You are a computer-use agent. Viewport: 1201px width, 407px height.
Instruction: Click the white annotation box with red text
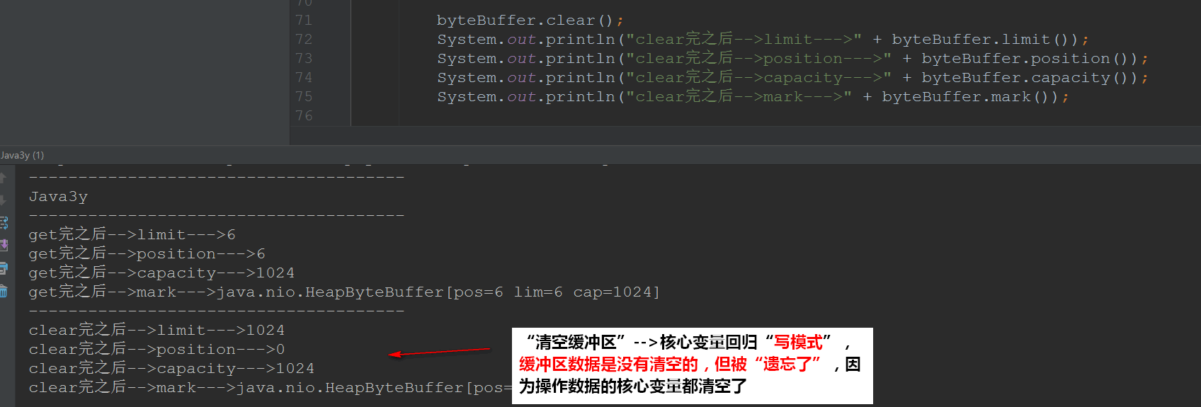(x=692, y=366)
